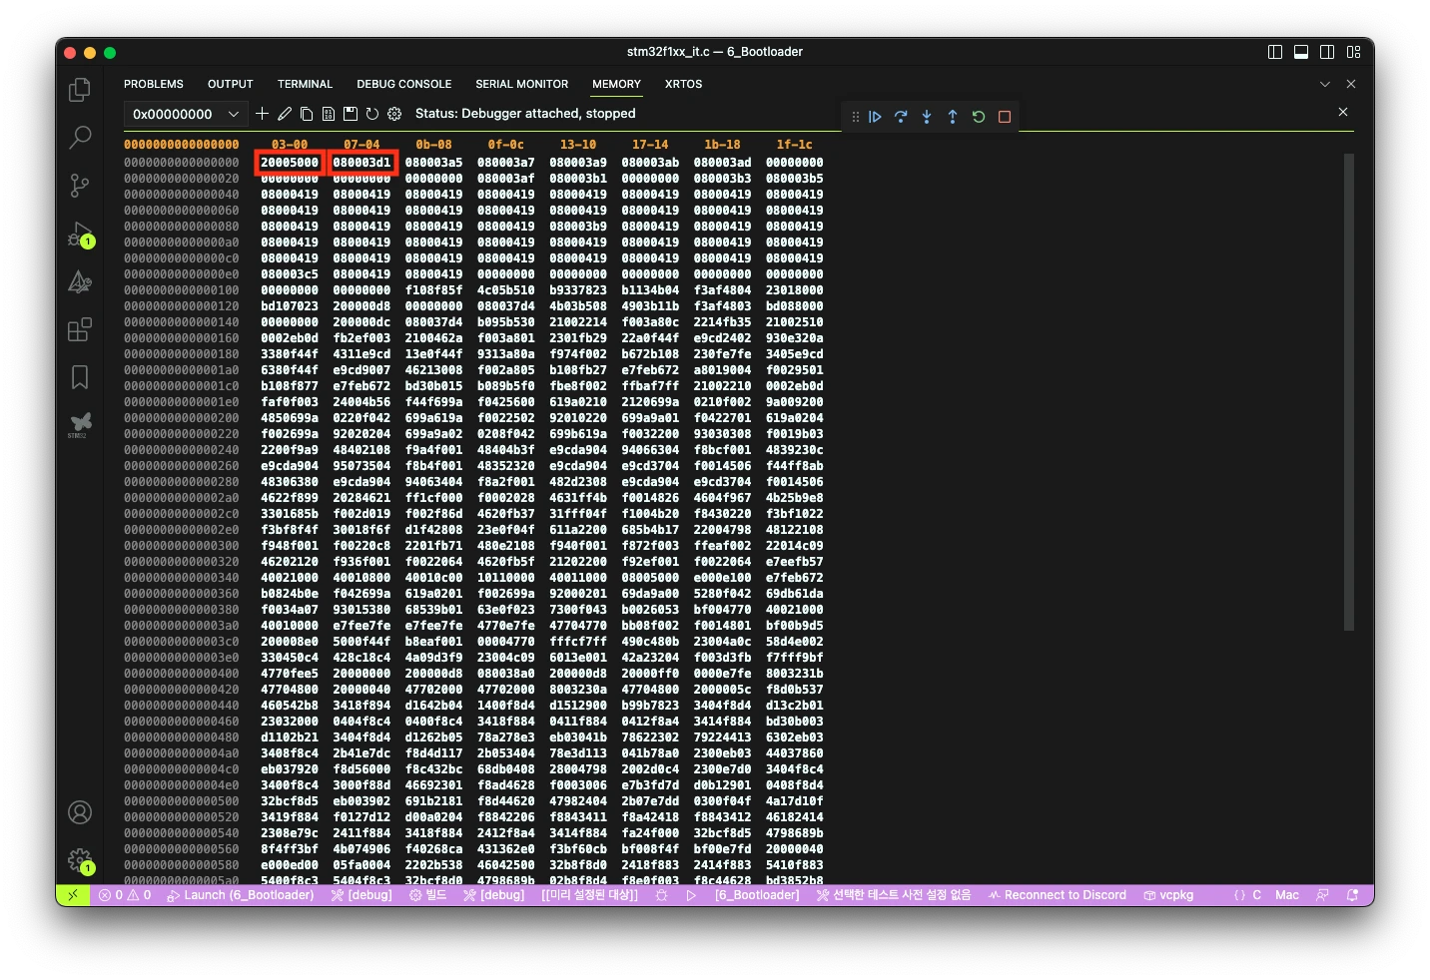Viewport: 1430px width, 980px height.
Task: Open the Extensions view in activity bar
Action: pos(80,329)
